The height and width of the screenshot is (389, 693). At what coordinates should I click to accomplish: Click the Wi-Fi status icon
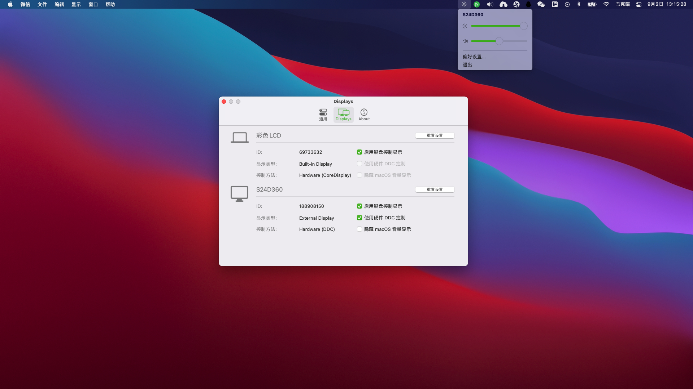coord(606,4)
